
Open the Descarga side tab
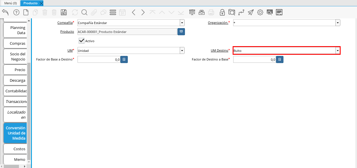[15, 80]
